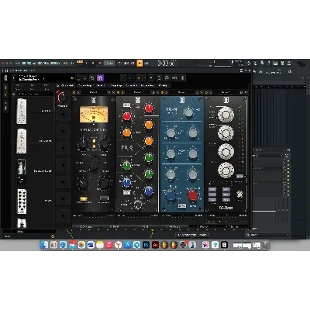This screenshot has height=310, width=310.
Task: Click the top white knob on FG-Stress
Action: (226, 115)
